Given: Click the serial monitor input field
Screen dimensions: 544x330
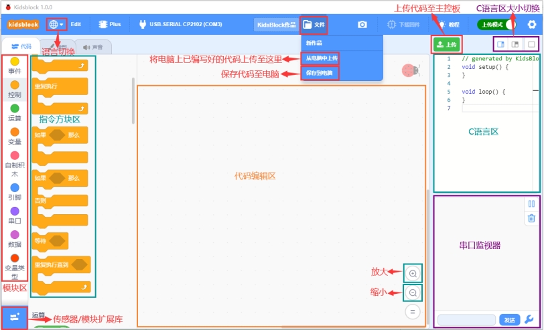Looking at the screenshot, I should [x=467, y=319].
